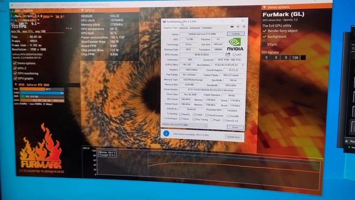Click the Update Now button

click(233, 137)
